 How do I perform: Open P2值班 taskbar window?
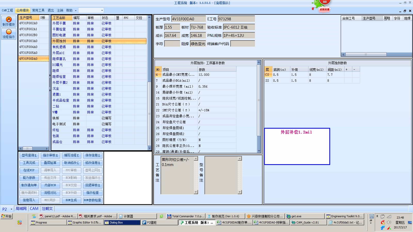click(x=159, y=222)
